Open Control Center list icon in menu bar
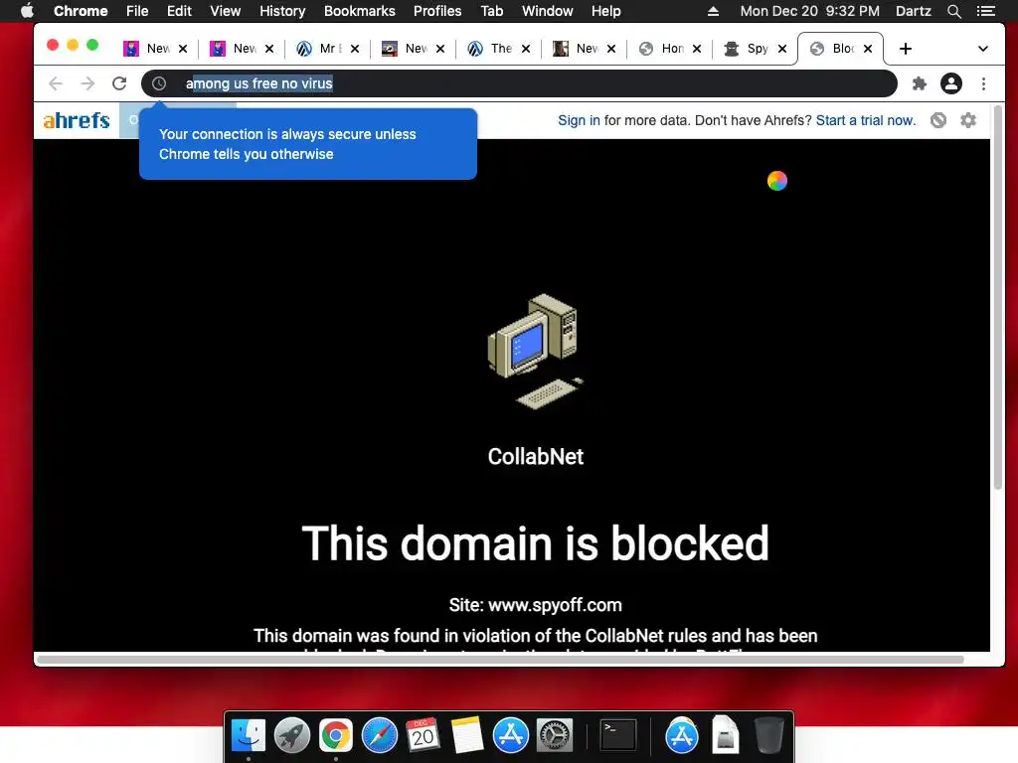The width and height of the screenshot is (1018, 763). pos(986,11)
